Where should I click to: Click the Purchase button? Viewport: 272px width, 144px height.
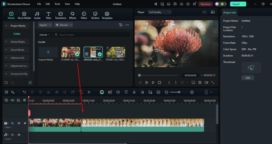206,4
